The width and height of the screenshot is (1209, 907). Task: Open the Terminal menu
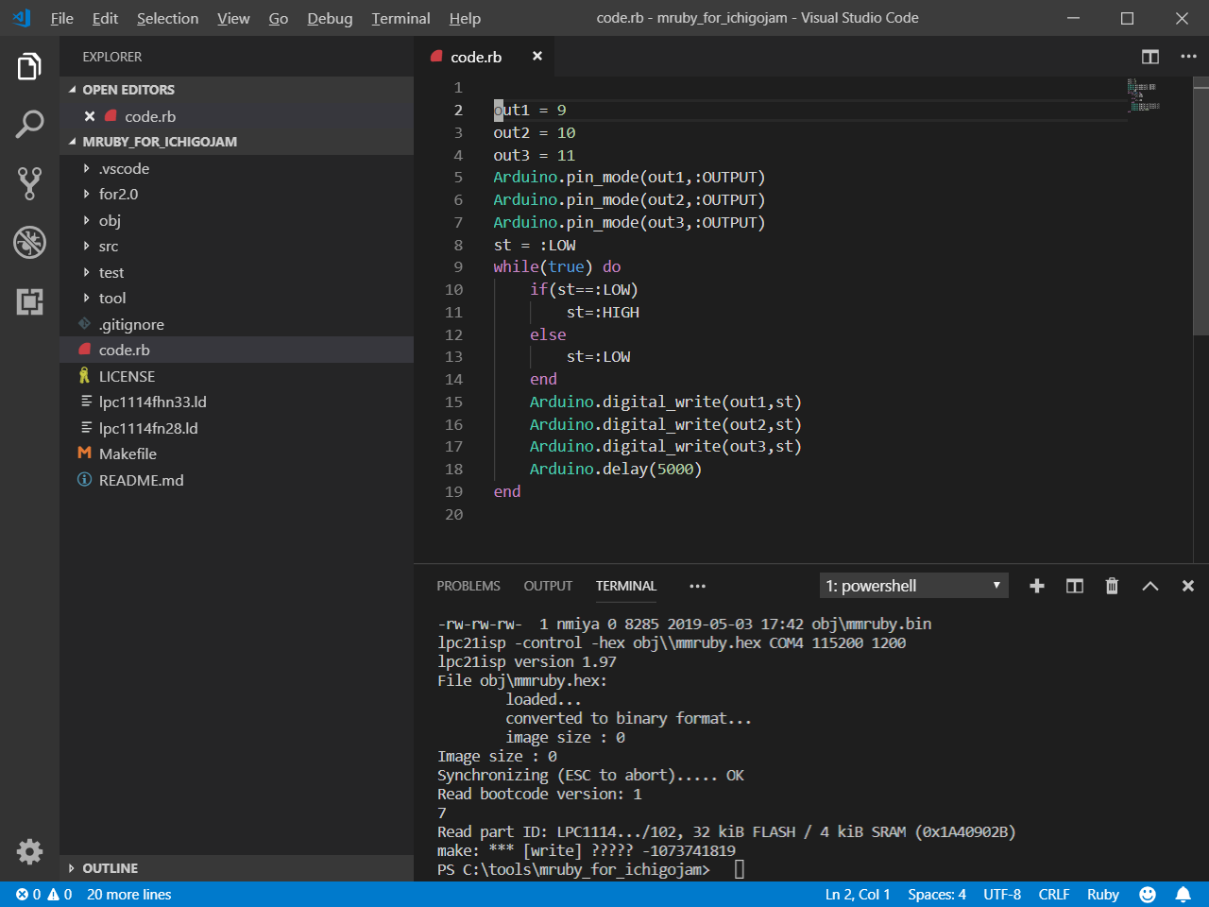coord(400,18)
